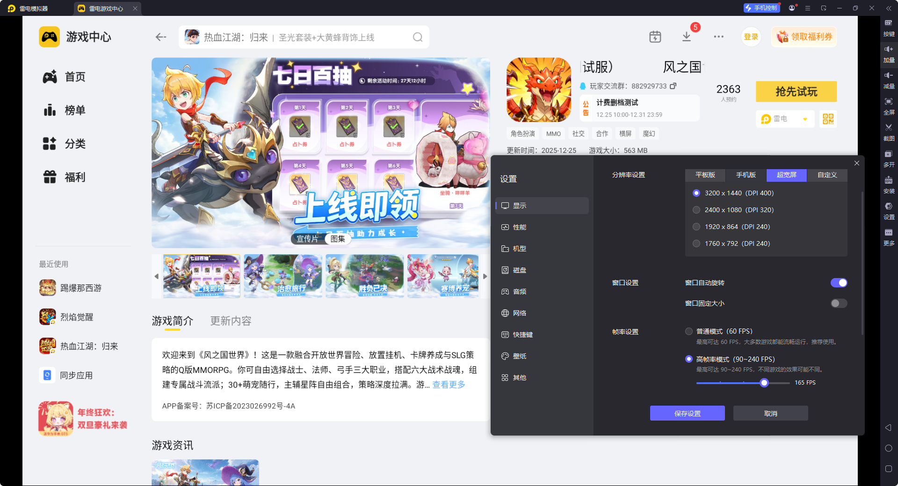Screen dimensions: 898x486
Task: Tap the Android home circle button
Action: (x=888, y=448)
